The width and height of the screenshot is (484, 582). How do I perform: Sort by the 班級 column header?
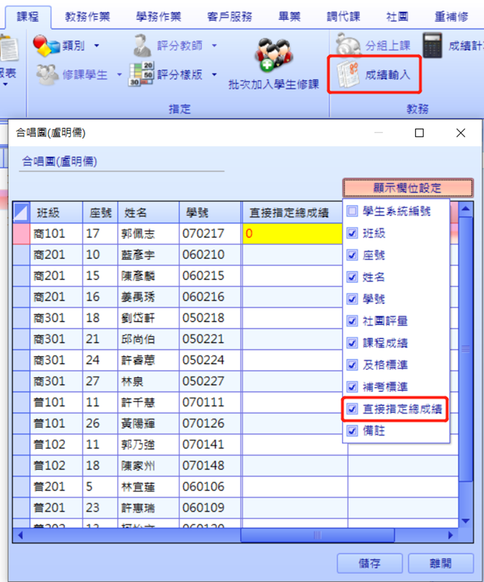(x=56, y=213)
